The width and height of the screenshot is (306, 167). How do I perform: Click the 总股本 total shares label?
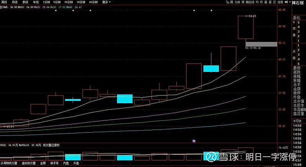click(x=299, y=105)
